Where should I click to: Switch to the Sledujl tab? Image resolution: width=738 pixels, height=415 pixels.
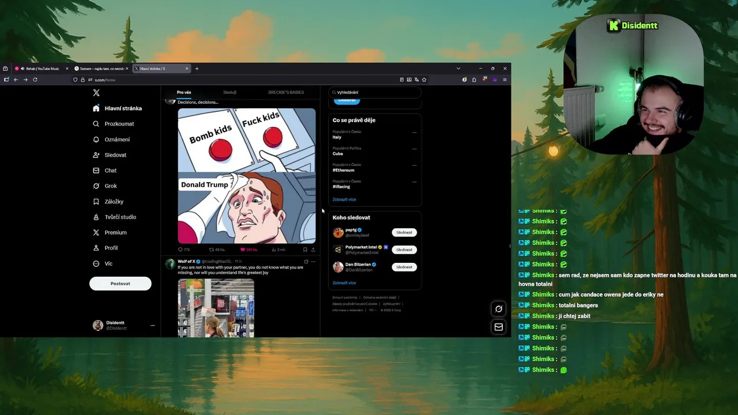[x=229, y=92]
